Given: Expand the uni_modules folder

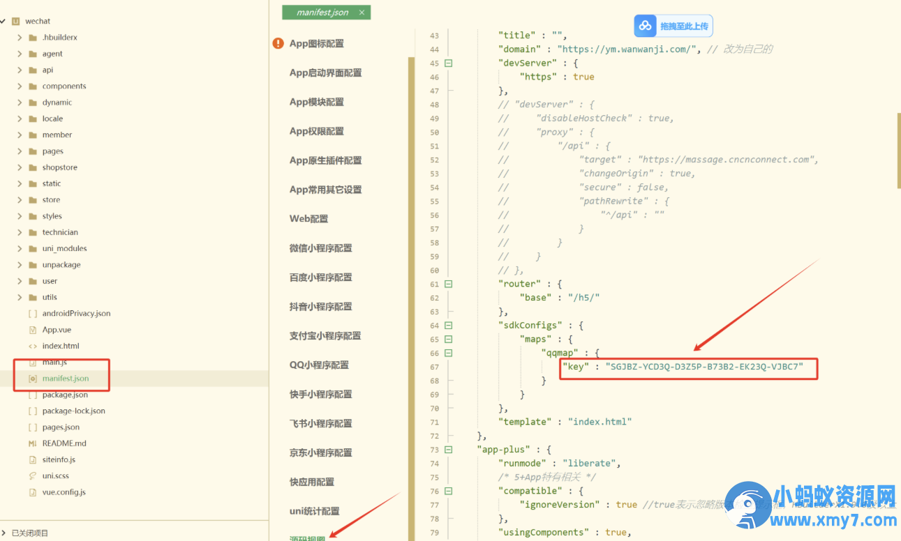Looking at the screenshot, I should tap(20, 249).
